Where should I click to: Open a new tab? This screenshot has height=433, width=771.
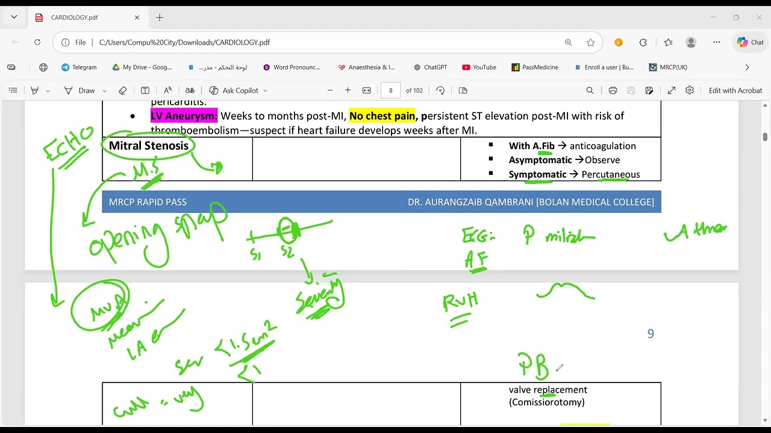point(160,17)
